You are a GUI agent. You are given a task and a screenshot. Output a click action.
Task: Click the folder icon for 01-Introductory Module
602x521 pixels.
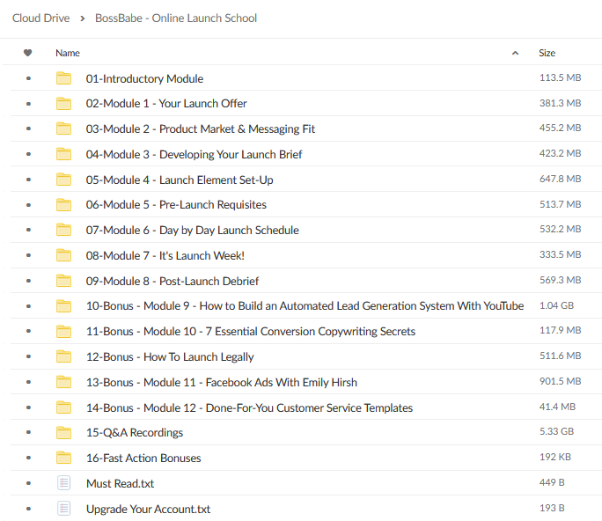coord(63,78)
